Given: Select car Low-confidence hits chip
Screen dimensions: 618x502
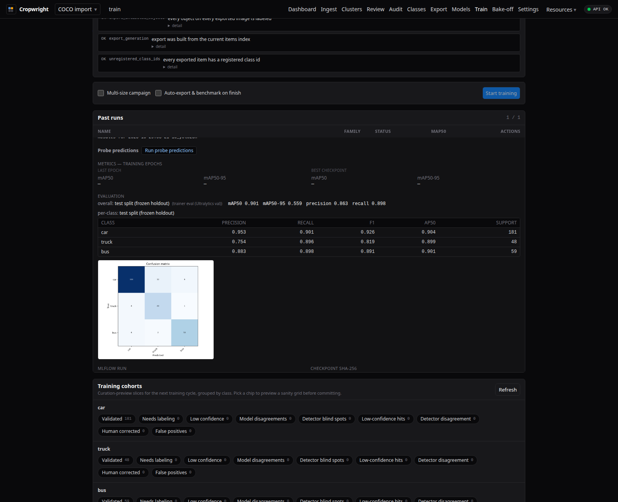Looking at the screenshot, I should (x=386, y=419).
